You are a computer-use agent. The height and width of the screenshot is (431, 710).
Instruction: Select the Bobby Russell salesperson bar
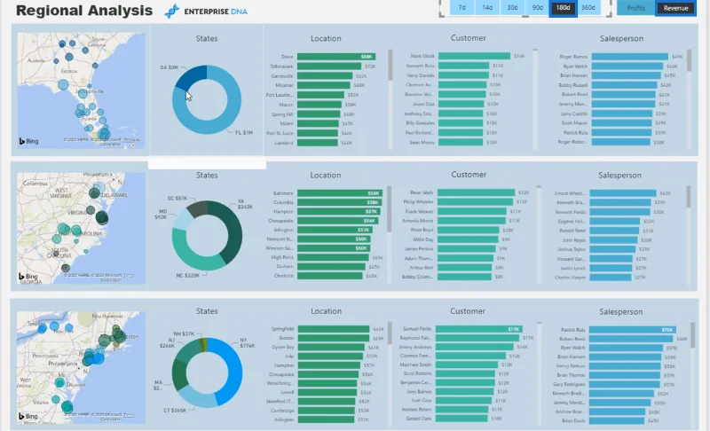pyautogui.click(x=625, y=85)
